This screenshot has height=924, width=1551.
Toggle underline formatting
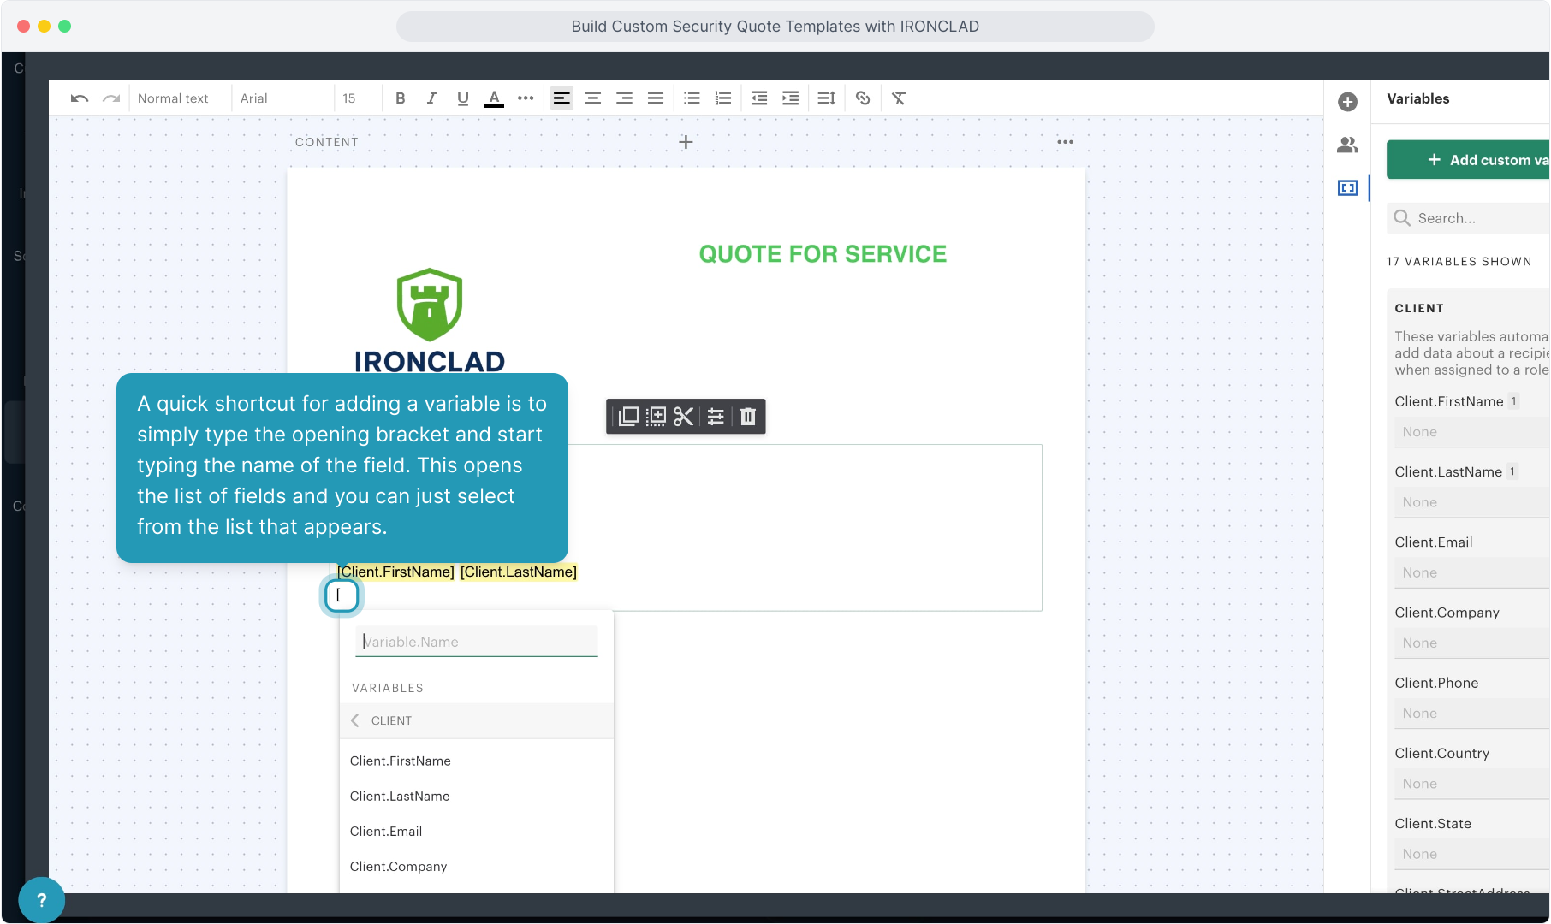462,98
